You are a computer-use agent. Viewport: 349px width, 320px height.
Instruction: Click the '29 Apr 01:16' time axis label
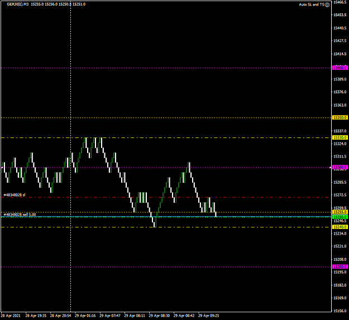(x=85, y=316)
